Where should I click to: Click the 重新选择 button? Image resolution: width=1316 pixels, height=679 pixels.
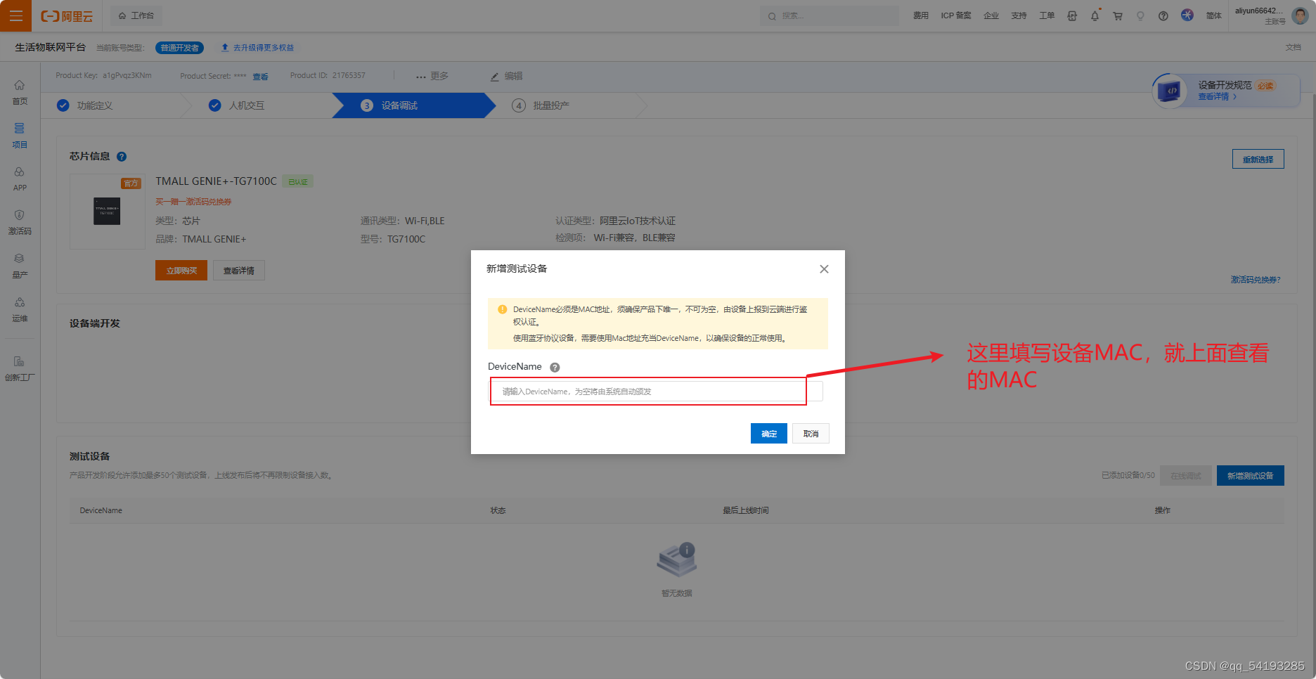[1258, 159]
